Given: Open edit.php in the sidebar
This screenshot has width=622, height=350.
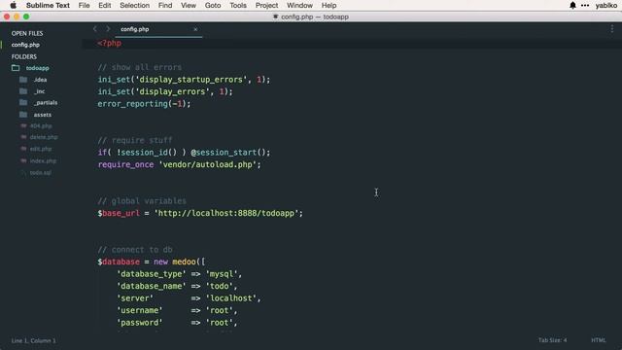Looking at the screenshot, I should click(x=41, y=149).
